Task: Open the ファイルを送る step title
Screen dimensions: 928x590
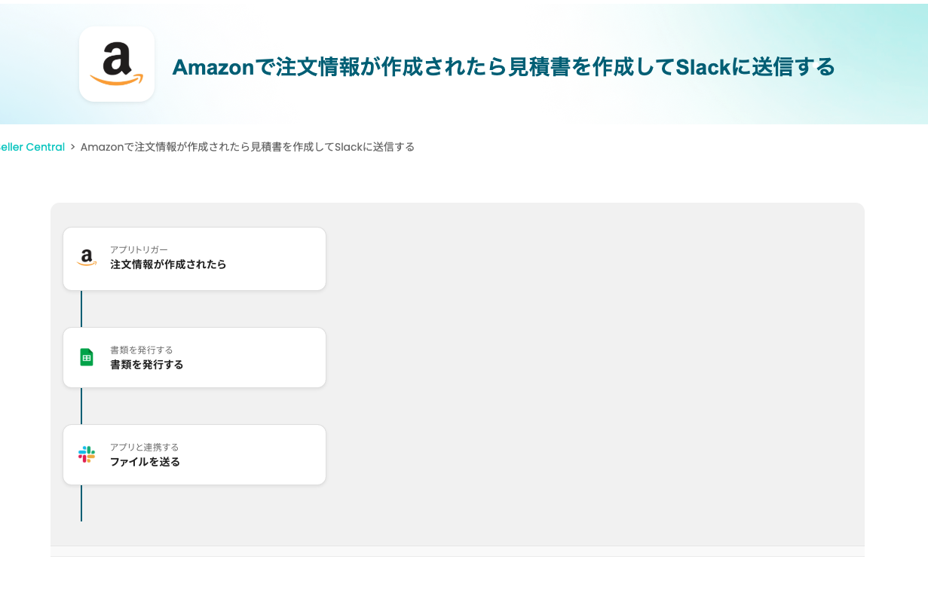Action: [x=145, y=462]
